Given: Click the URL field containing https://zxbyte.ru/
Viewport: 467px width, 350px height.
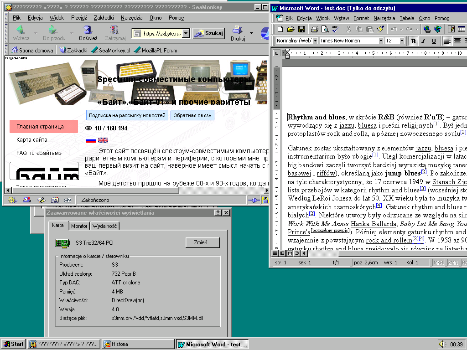Looking at the screenshot, I should click(157, 33).
